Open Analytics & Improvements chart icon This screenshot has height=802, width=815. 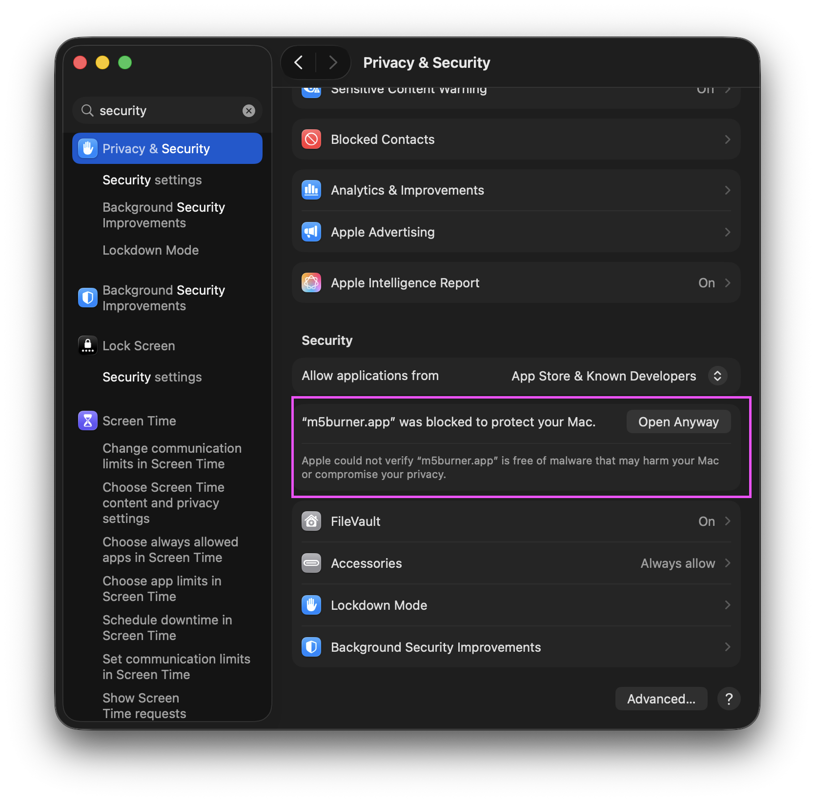[x=311, y=190]
